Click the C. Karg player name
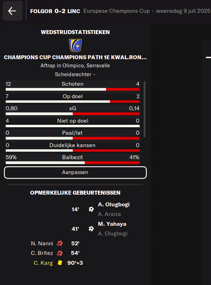The width and height of the screenshot is (211, 285). [x=43, y=263]
